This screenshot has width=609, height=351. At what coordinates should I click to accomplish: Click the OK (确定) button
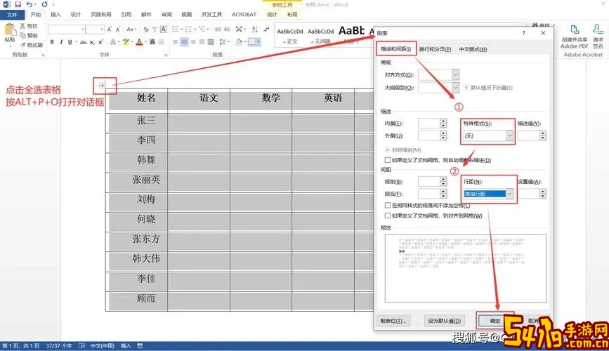[495, 321]
